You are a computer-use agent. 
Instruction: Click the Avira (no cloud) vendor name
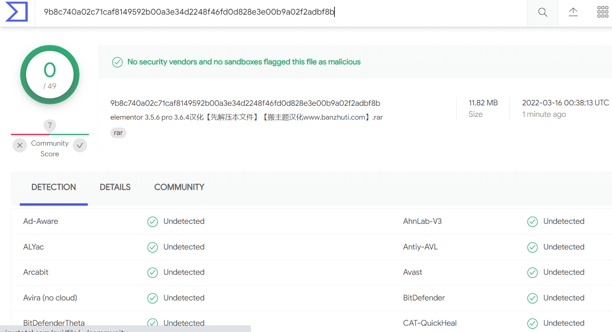click(50, 298)
